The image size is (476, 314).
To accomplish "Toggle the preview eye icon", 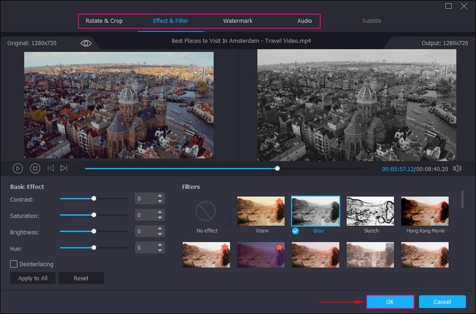I will (x=86, y=43).
